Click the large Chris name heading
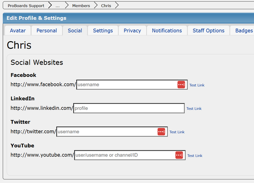254x183 pixels. (x=19, y=45)
